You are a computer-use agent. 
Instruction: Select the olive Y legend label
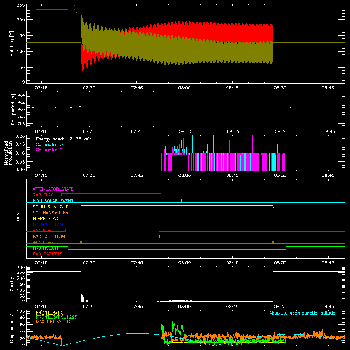(76, 14)
